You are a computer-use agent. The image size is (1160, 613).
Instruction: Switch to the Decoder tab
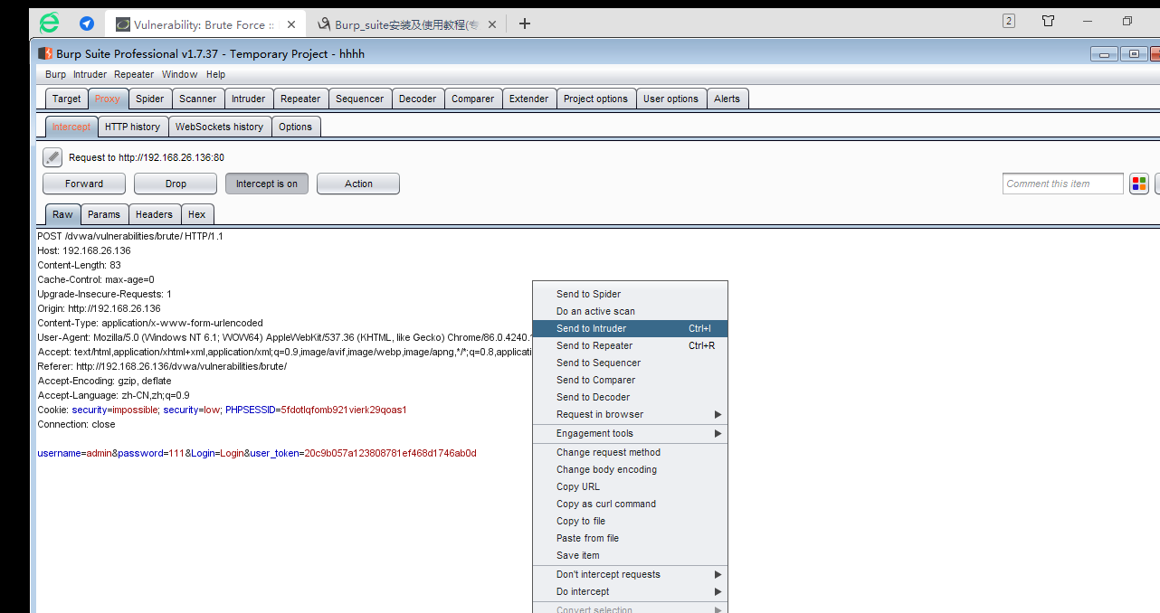(418, 99)
